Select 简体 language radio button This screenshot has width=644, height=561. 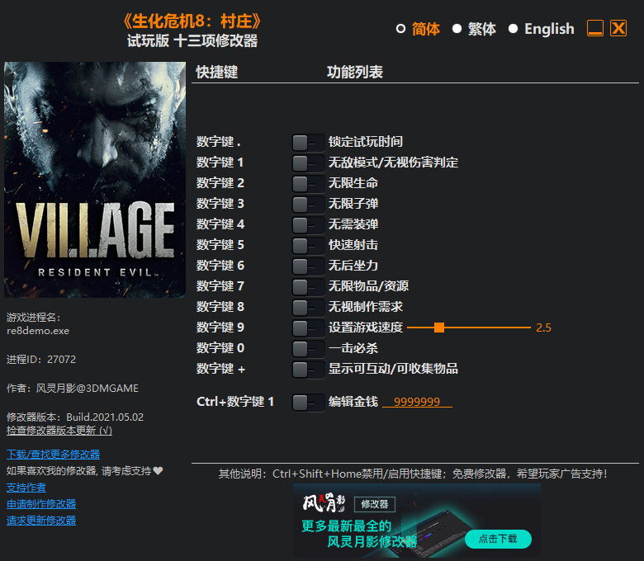click(x=401, y=29)
